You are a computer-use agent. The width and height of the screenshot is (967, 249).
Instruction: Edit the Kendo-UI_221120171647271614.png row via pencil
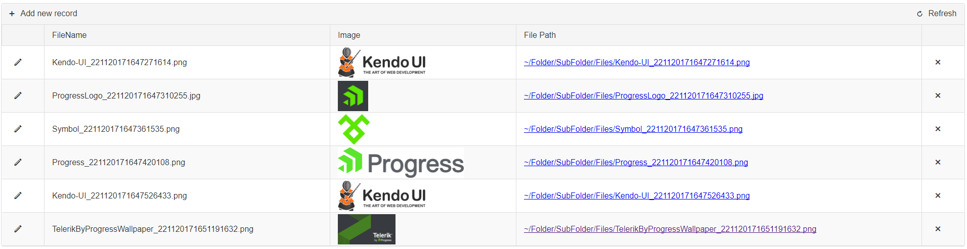tap(18, 62)
